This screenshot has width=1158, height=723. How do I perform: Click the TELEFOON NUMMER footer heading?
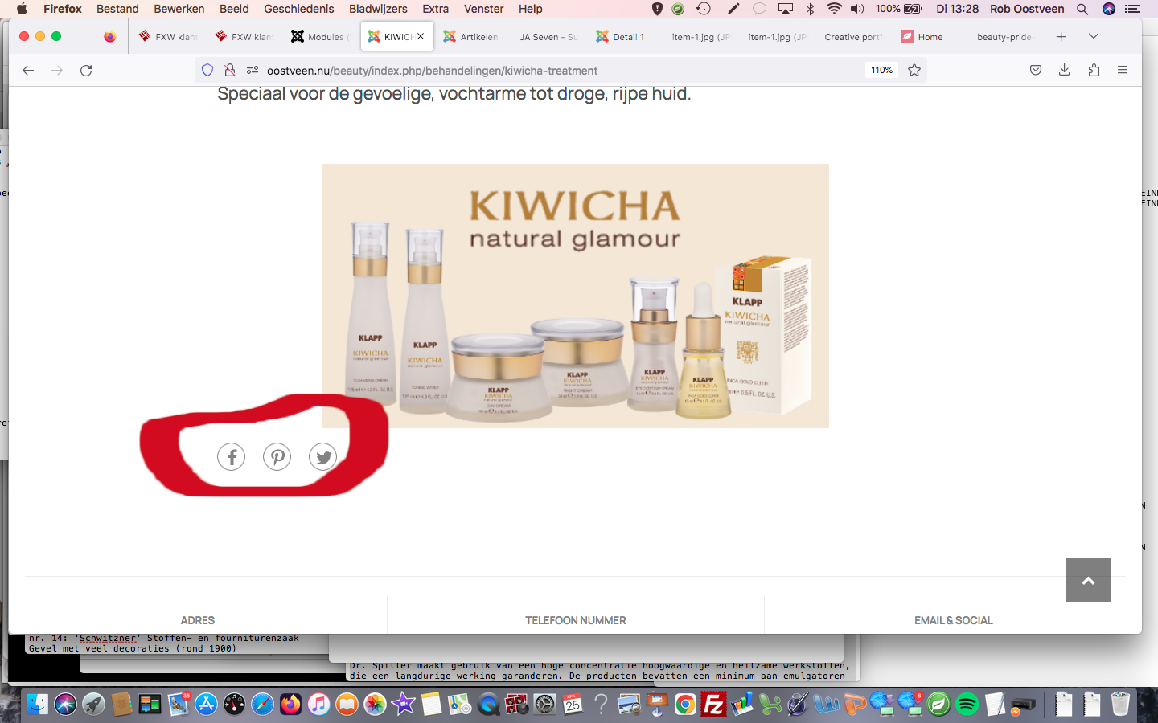tap(576, 620)
